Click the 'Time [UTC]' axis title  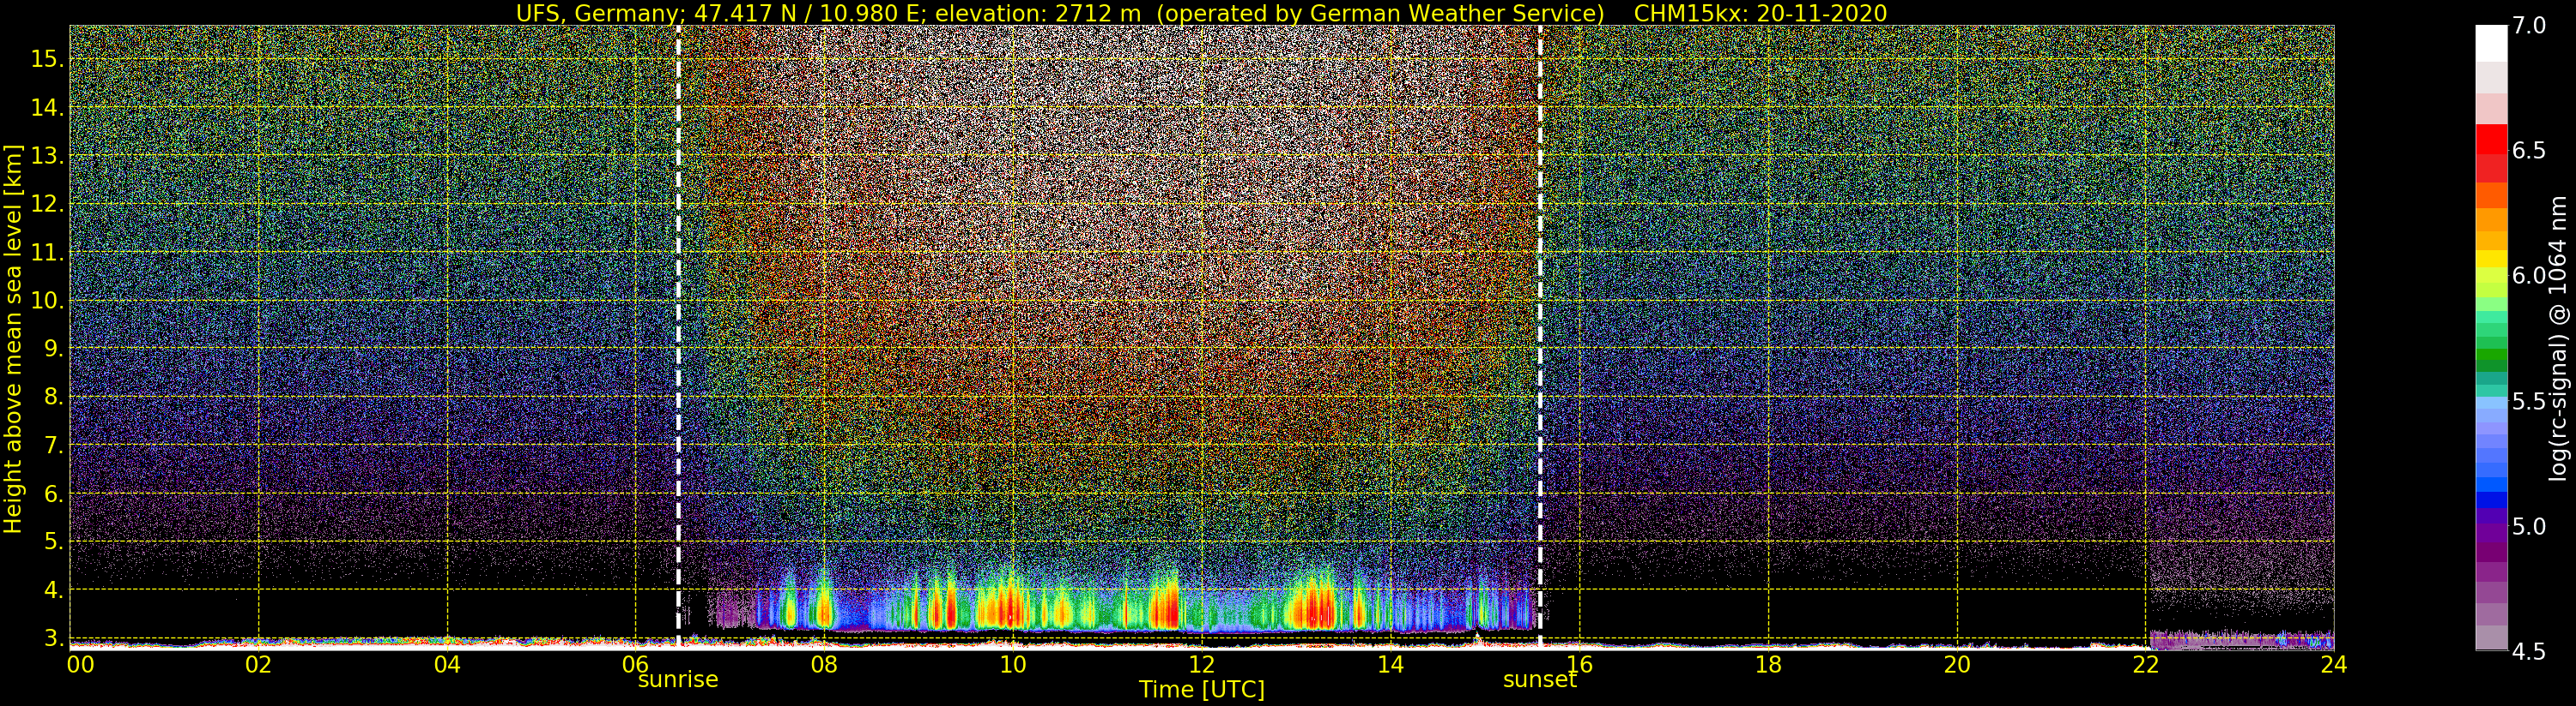[1202, 690]
